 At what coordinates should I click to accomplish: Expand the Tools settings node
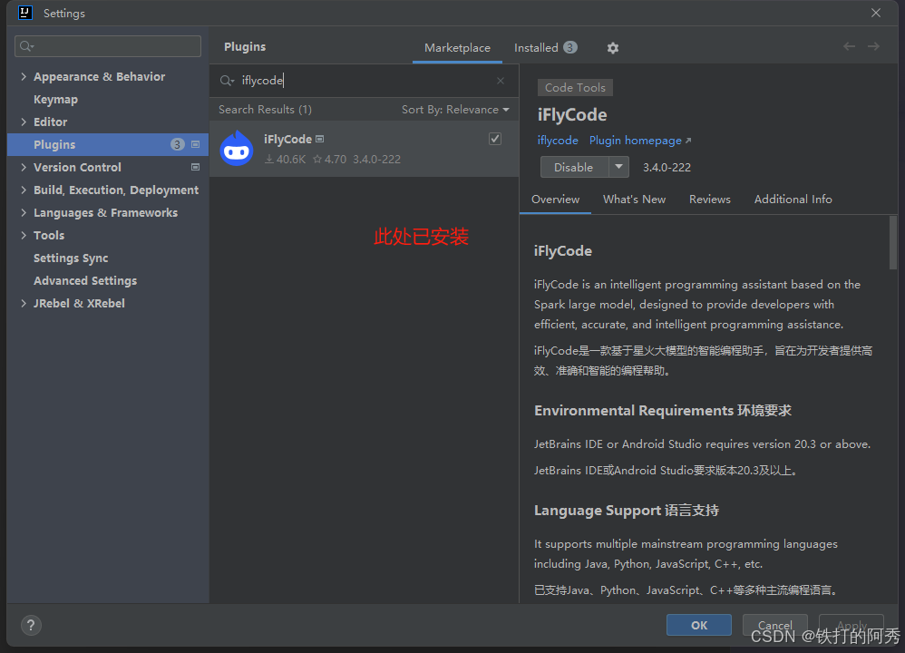pyautogui.click(x=24, y=235)
